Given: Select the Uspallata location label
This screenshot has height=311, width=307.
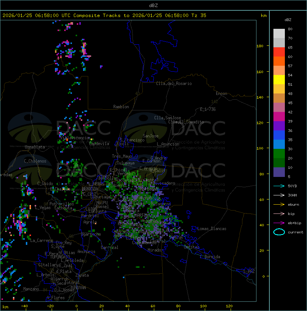Looking at the screenshot, I should click(35, 147).
